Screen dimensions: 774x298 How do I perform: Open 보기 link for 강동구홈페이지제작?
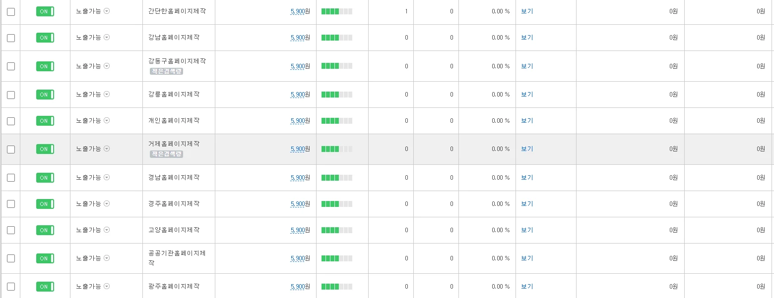[526, 66]
